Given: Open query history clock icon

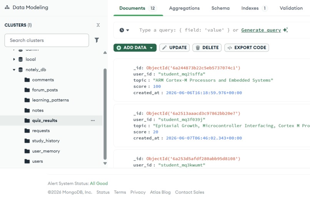Looking at the screenshot, I should (x=122, y=30).
